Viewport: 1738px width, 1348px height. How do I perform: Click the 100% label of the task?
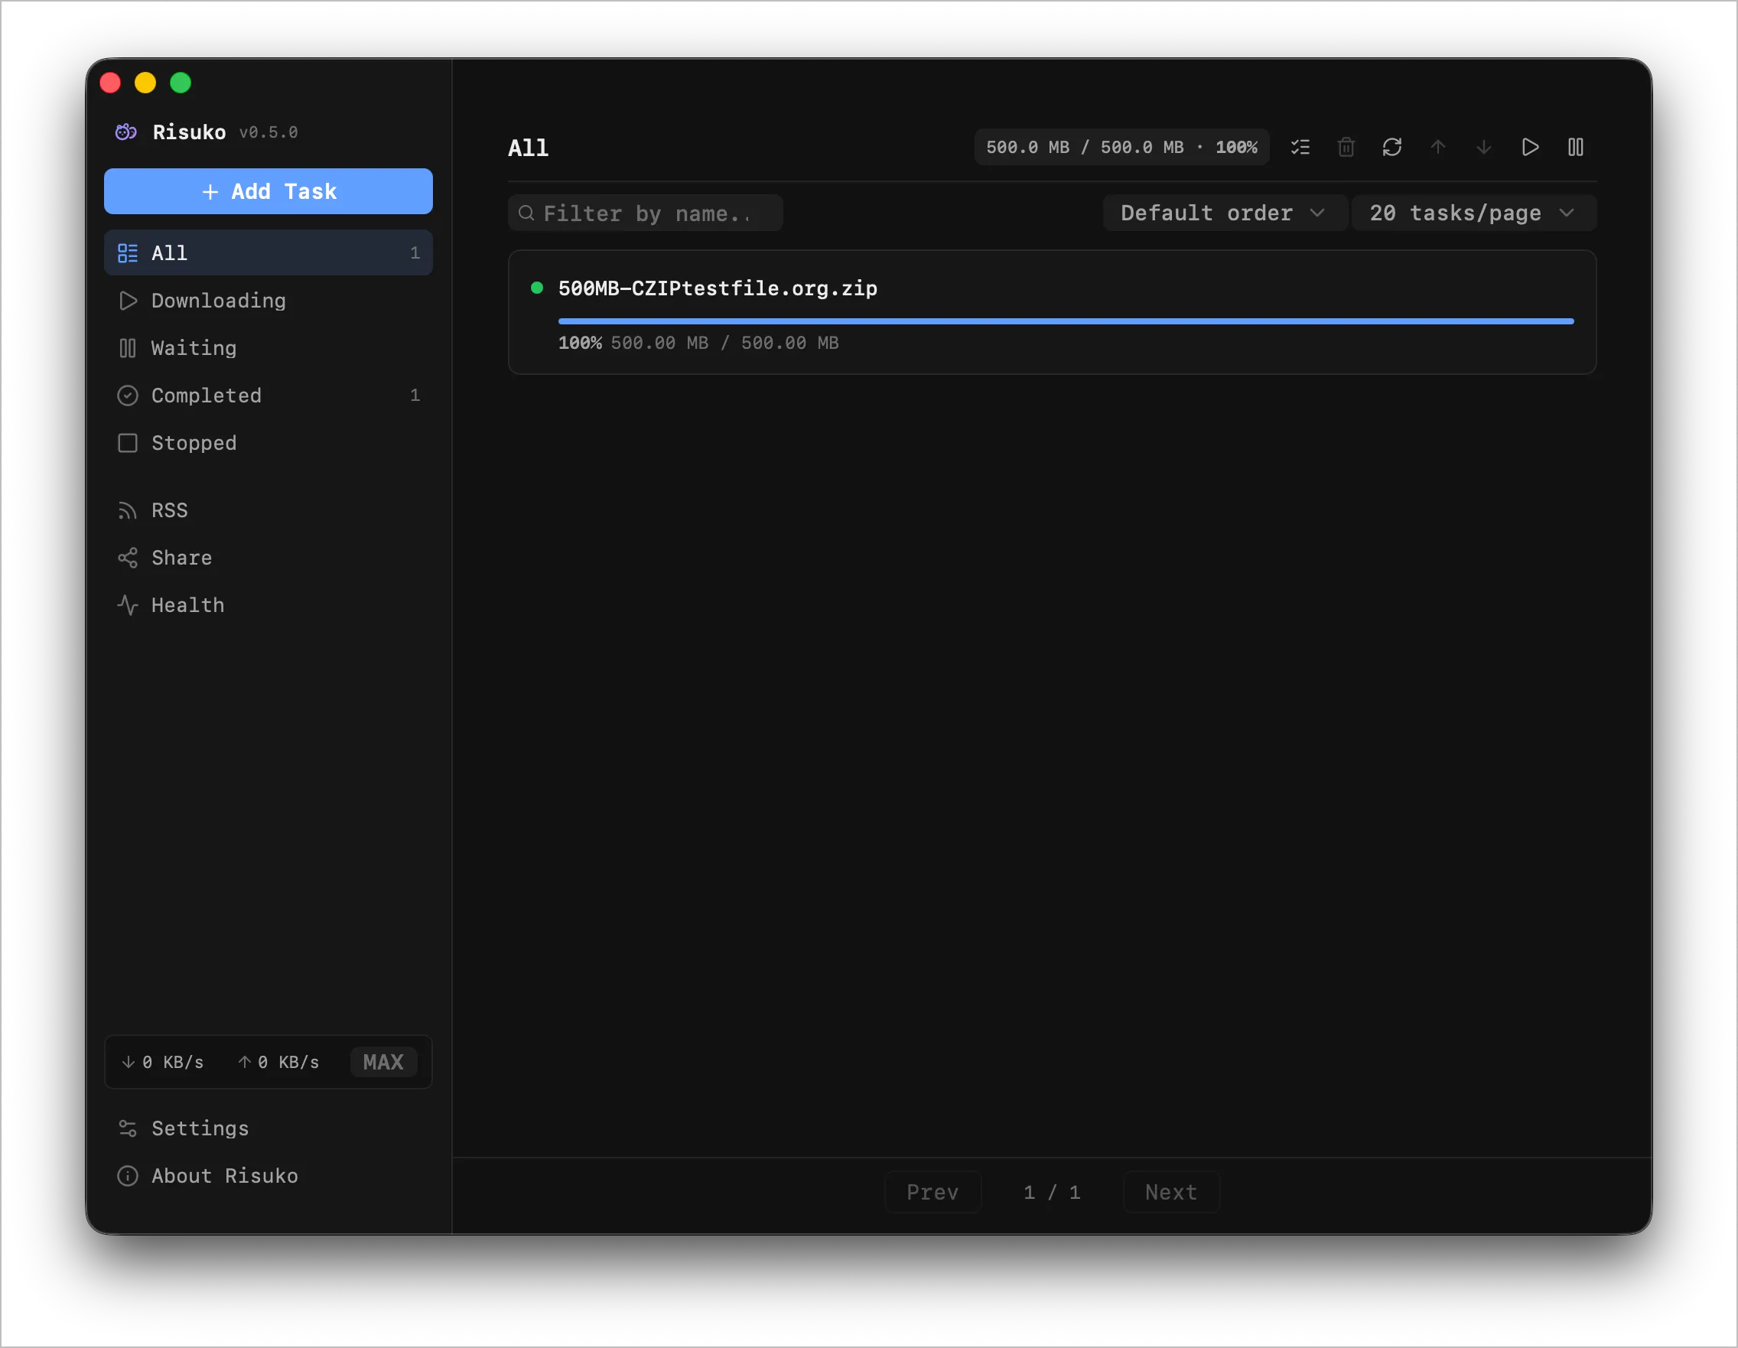tap(580, 343)
